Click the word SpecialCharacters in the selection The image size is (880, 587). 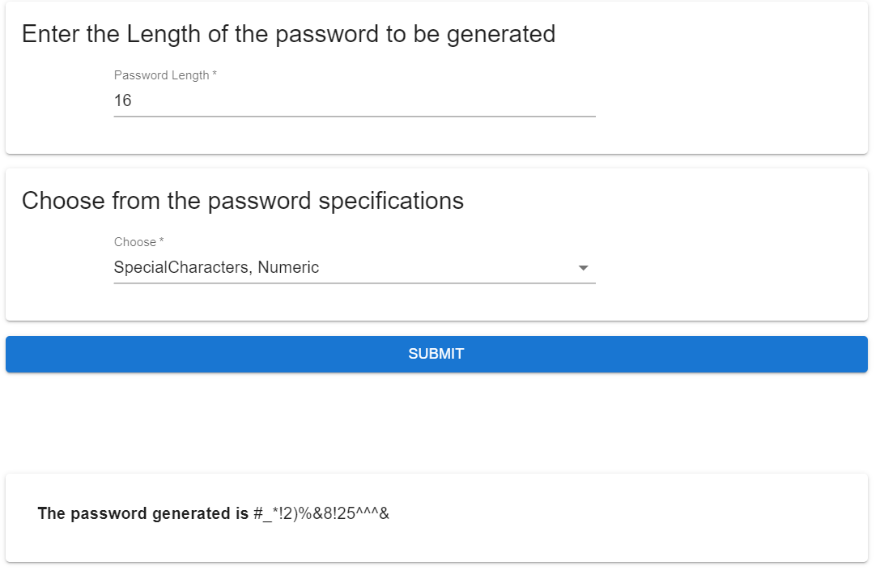(x=181, y=268)
